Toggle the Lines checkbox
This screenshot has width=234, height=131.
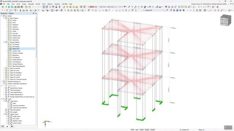8,23
